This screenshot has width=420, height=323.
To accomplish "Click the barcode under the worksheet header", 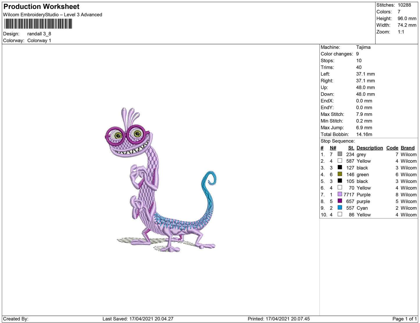I will pyautogui.click(x=38, y=24).
